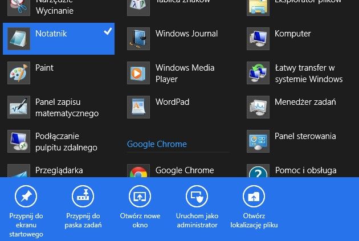
Task: Click the Notatnik notepad icon
Action: (19, 39)
